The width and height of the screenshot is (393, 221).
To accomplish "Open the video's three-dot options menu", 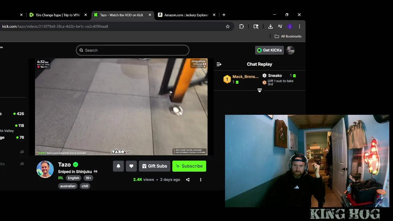I will 200,180.
